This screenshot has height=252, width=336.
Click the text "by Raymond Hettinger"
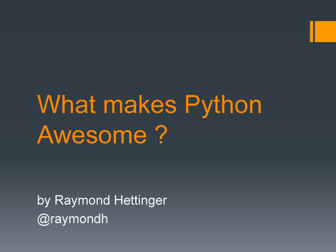point(102,201)
